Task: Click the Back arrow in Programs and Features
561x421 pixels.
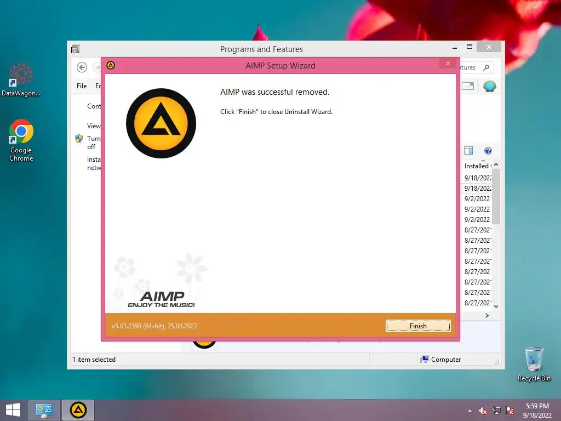Action: [82, 67]
